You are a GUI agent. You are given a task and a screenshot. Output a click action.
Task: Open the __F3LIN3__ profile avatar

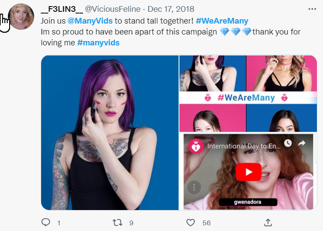pos(21,17)
